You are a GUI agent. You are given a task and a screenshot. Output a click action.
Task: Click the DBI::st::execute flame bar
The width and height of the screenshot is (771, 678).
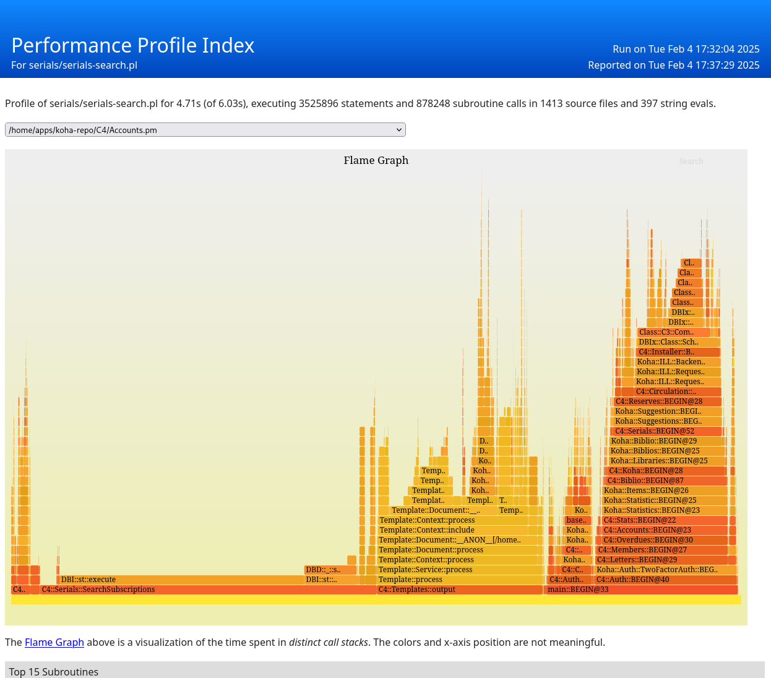coord(179,580)
